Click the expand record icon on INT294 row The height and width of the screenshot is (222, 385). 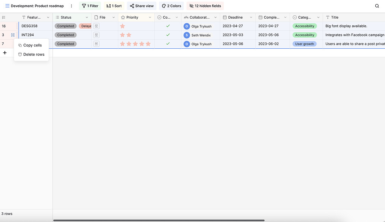(13, 35)
